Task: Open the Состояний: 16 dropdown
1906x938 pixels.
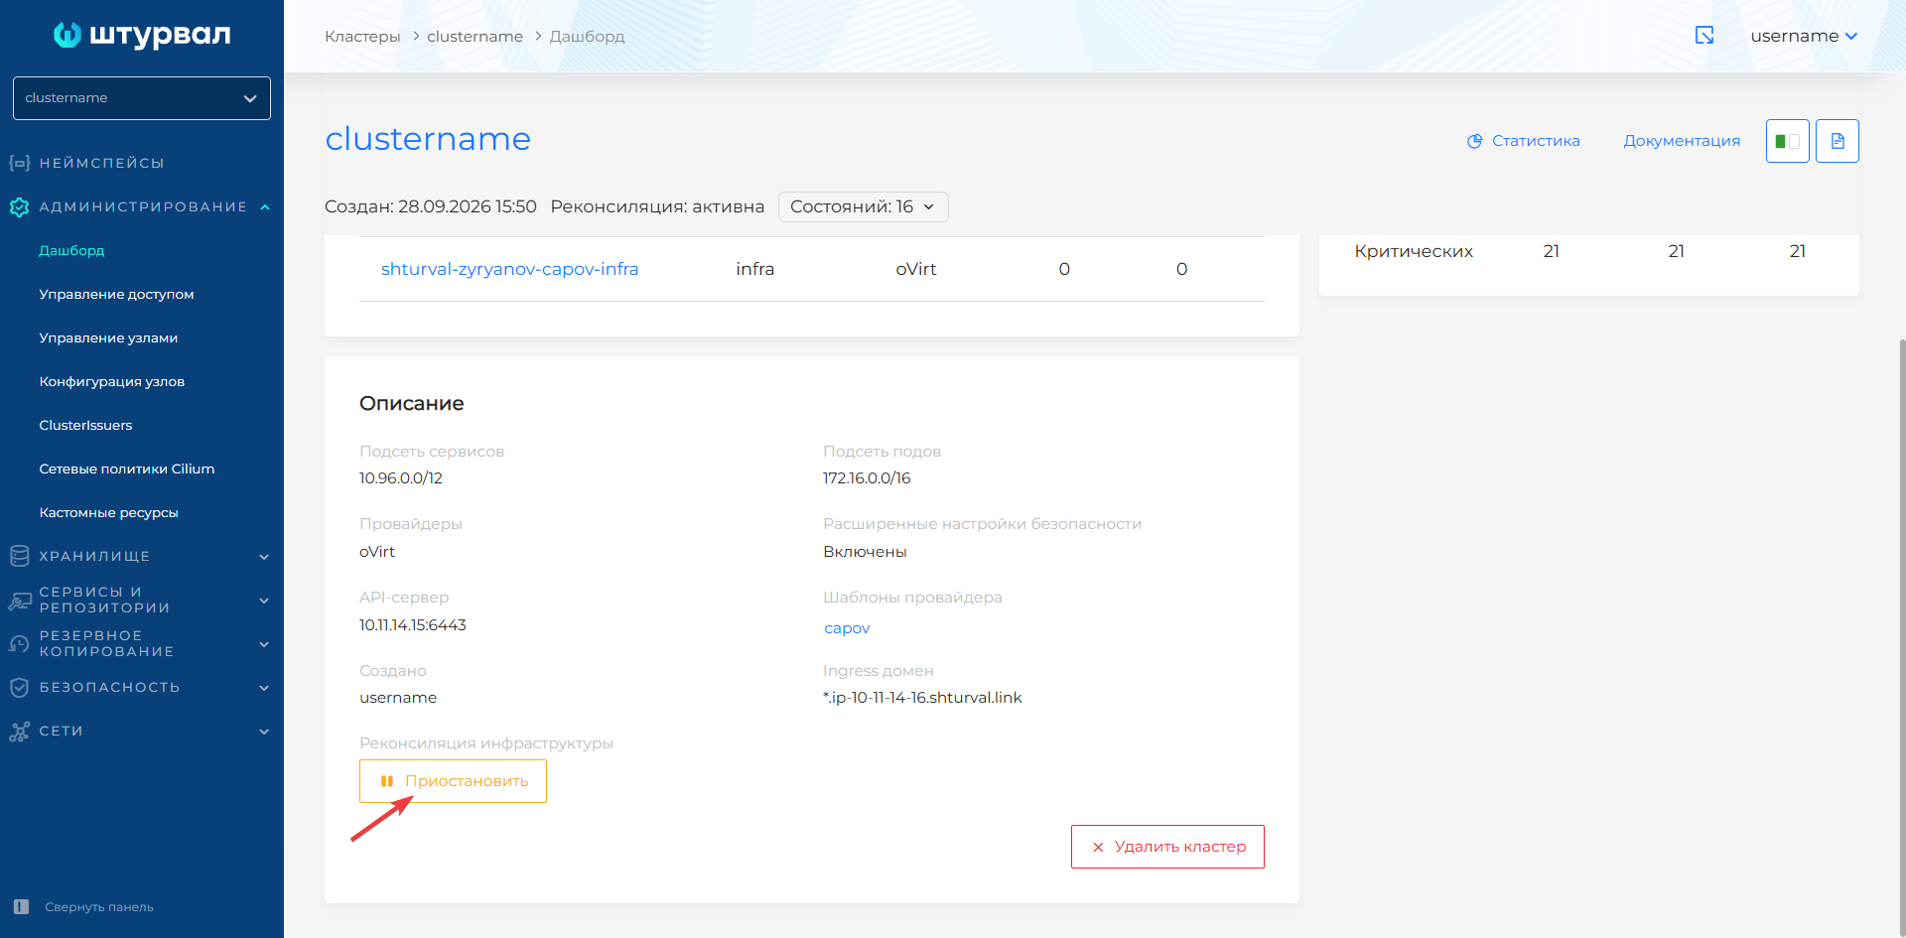Action: click(864, 206)
